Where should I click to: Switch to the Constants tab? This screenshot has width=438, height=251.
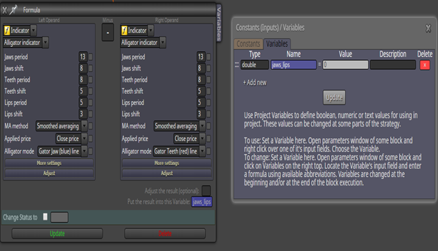(x=248, y=44)
